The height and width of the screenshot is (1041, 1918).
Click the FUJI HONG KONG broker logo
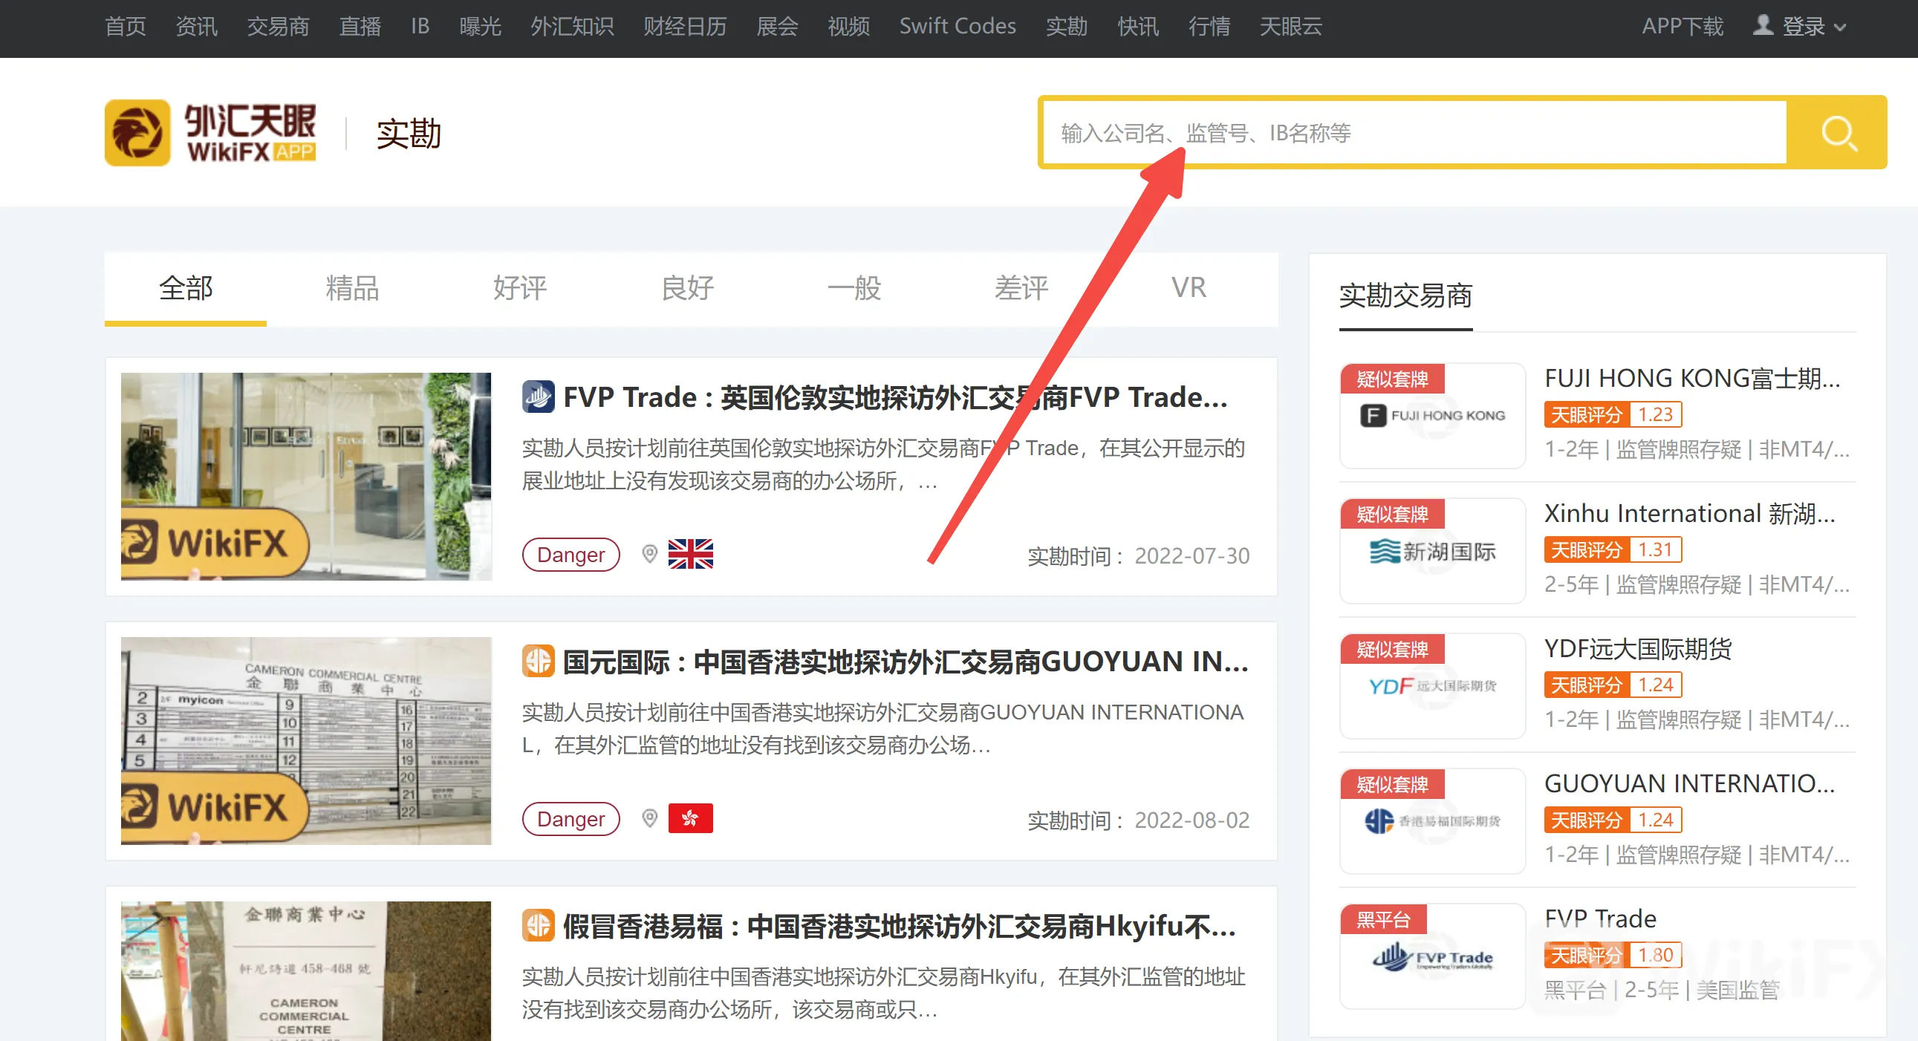tap(1432, 415)
